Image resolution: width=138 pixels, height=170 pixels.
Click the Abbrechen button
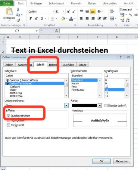(x=122, y=161)
